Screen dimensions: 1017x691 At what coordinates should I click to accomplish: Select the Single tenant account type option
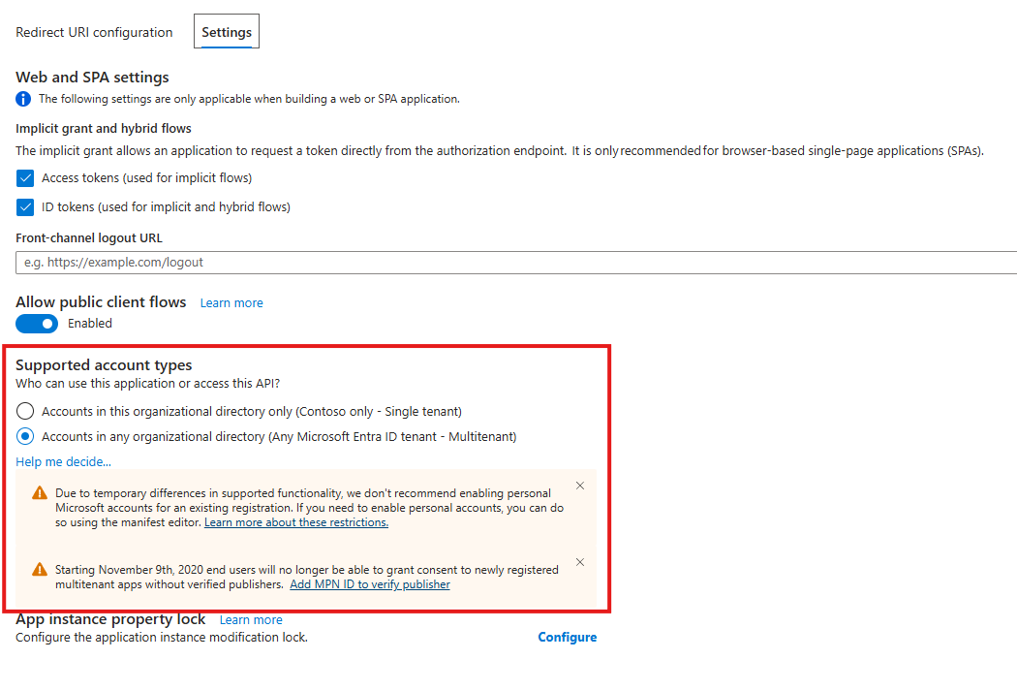pos(24,411)
